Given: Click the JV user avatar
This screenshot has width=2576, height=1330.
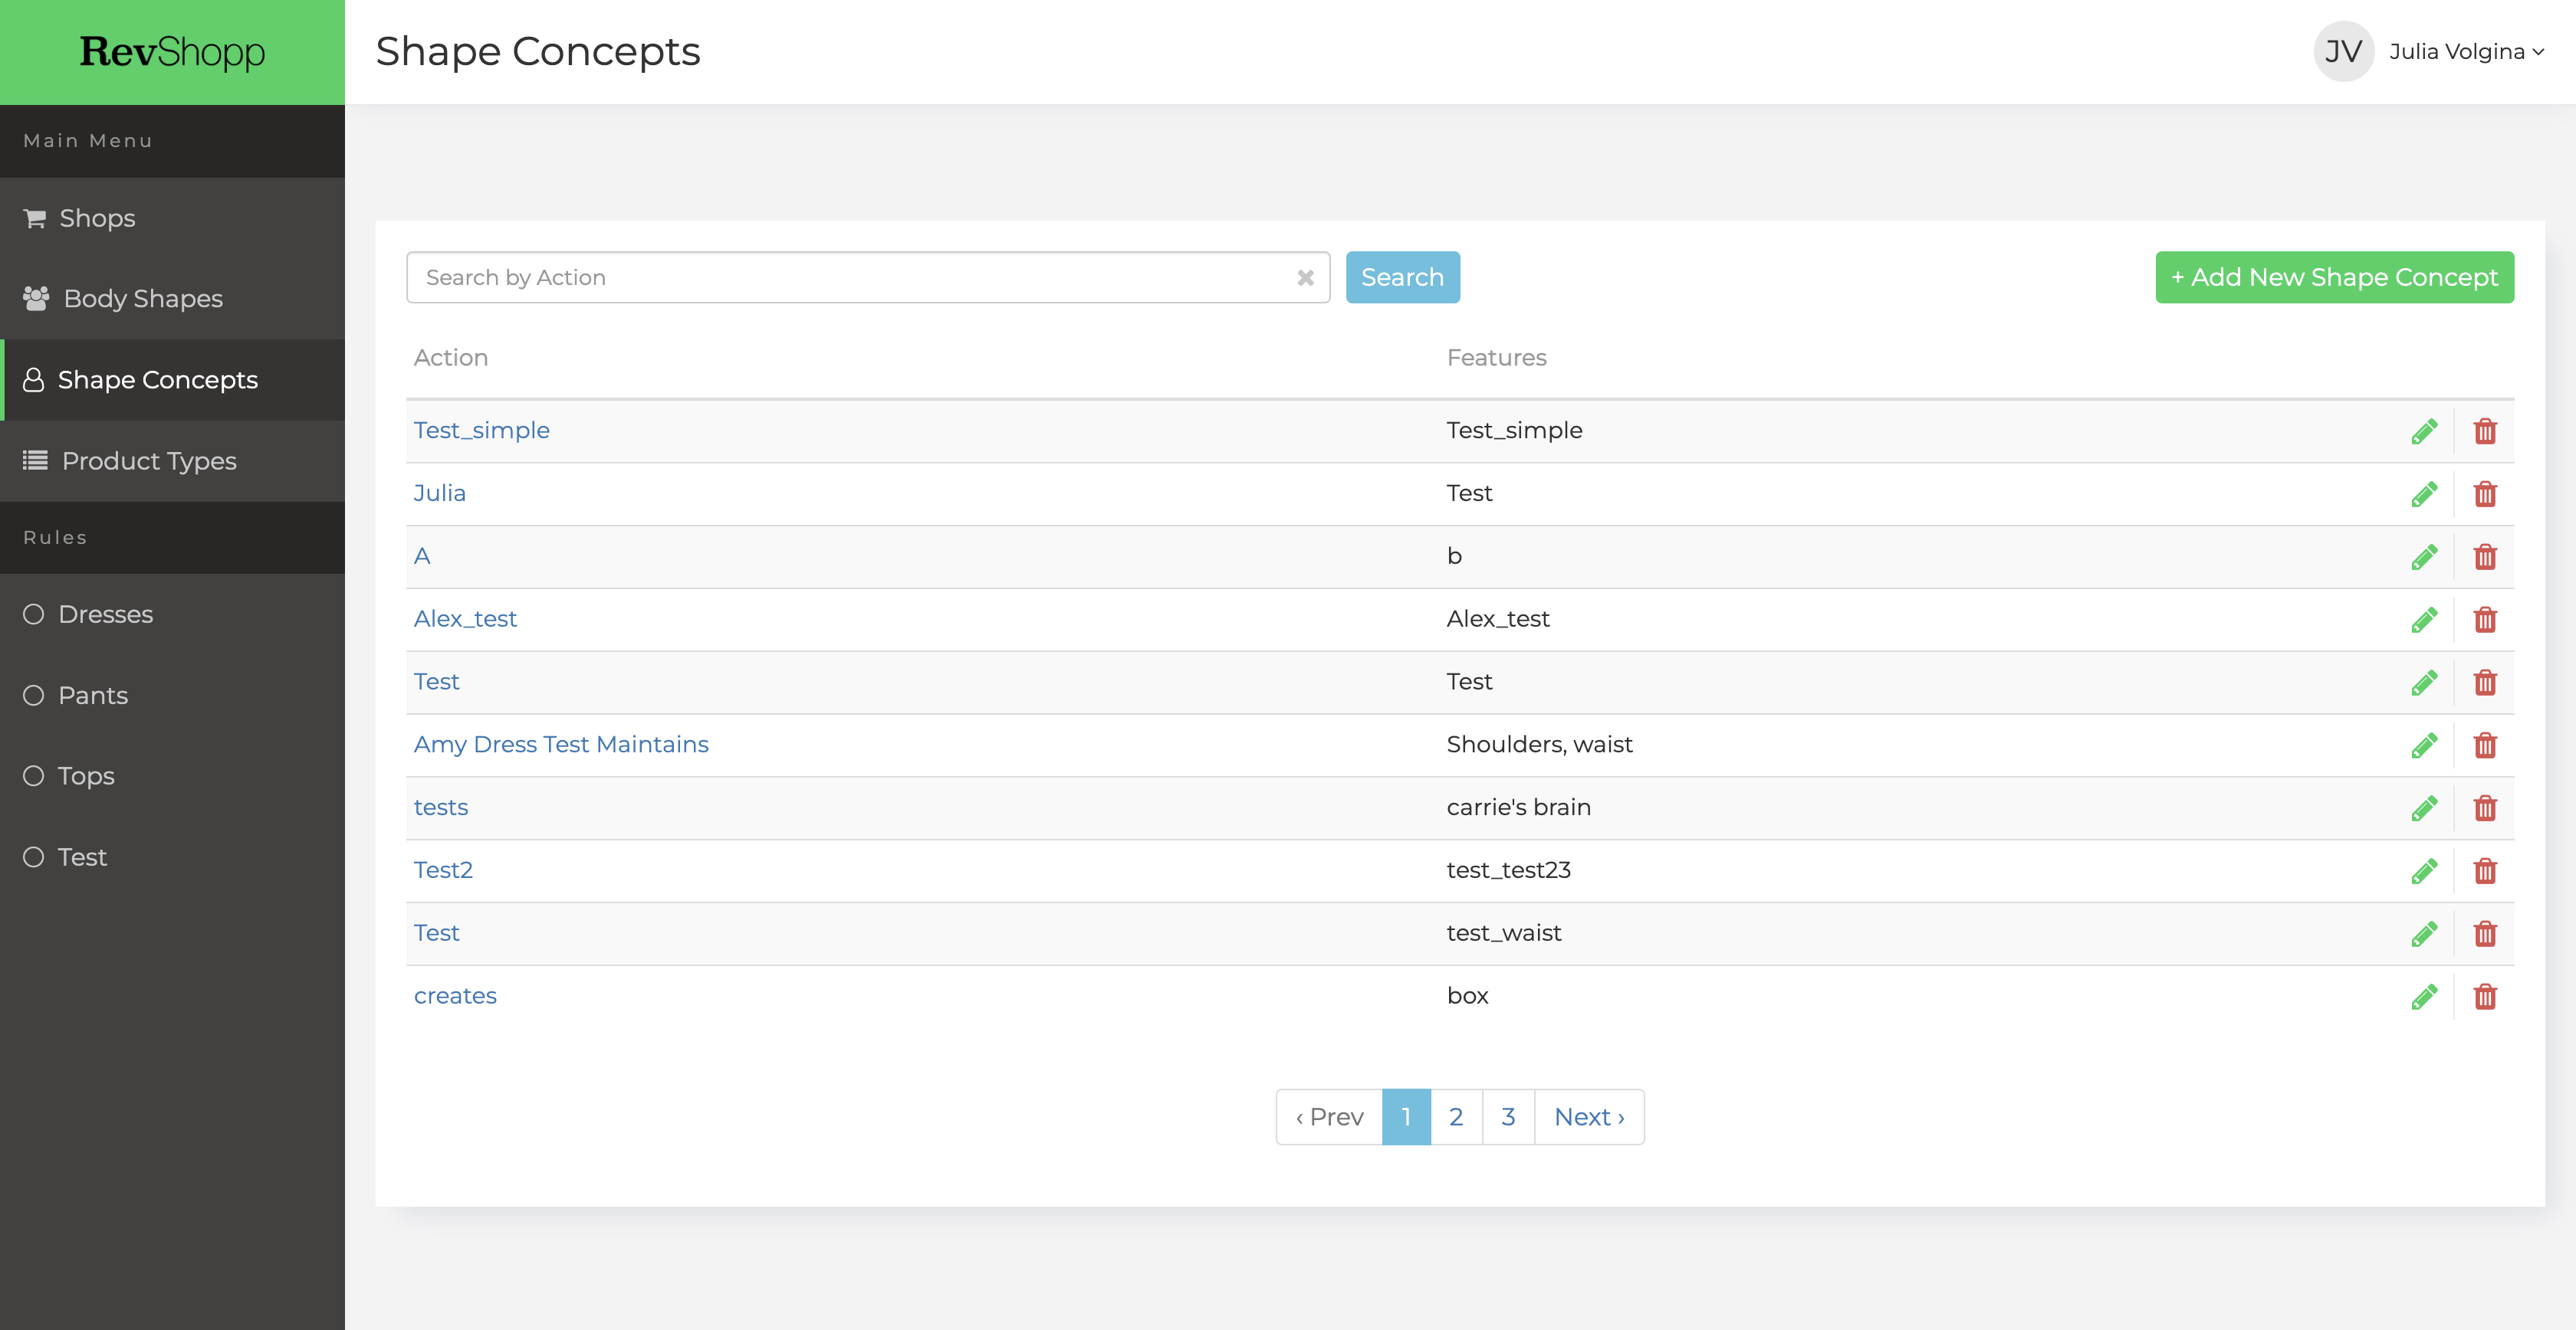Looking at the screenshot, I should click(x=2343, y=51).
